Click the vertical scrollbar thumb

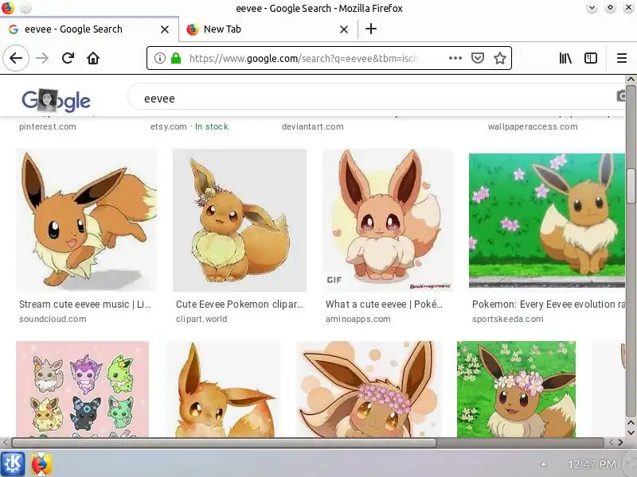coord(631,186)
